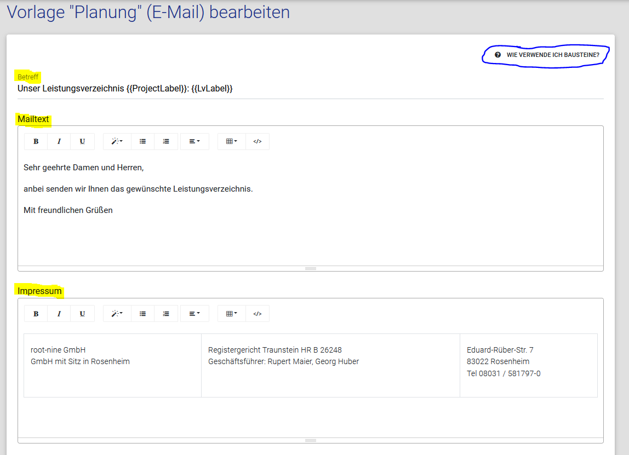Insert numbered list in Impressum editor
Viewport: 629px width, 455px height.
(166, 314)
